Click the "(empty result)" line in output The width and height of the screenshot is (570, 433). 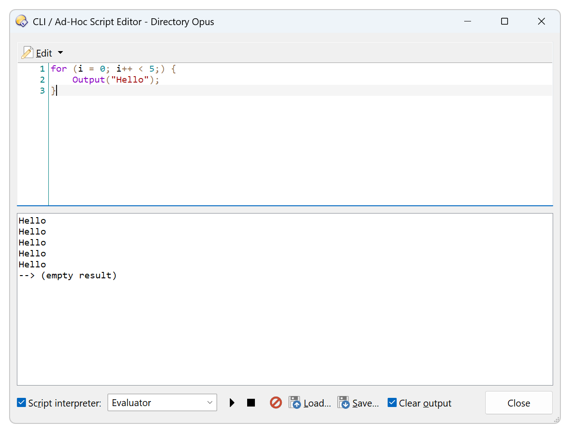(x=78, y=276)
